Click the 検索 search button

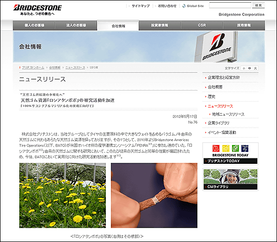258,5
